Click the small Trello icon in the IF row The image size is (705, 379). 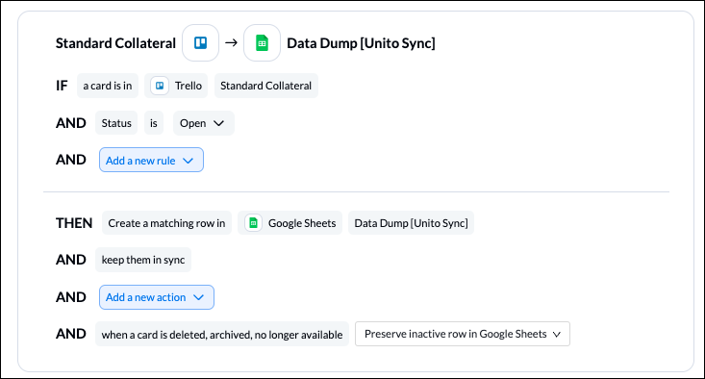pos(160,86)
